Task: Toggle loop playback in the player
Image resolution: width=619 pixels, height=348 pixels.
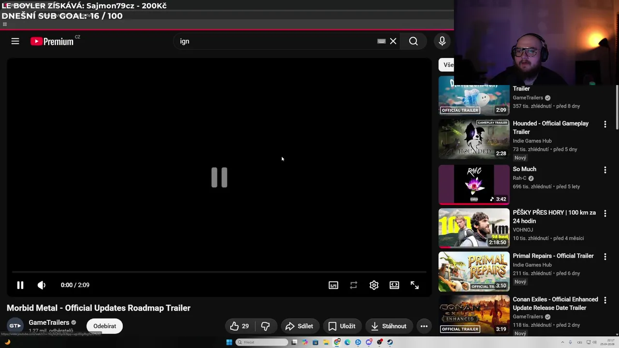Action: coord(354,285)
